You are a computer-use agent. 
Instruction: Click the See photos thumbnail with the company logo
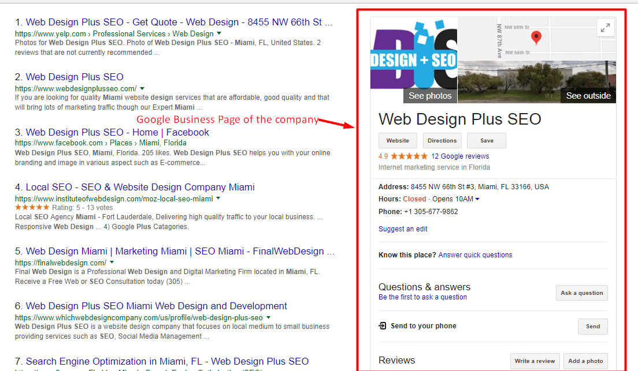pyautogui.click(x=414, y=60)
